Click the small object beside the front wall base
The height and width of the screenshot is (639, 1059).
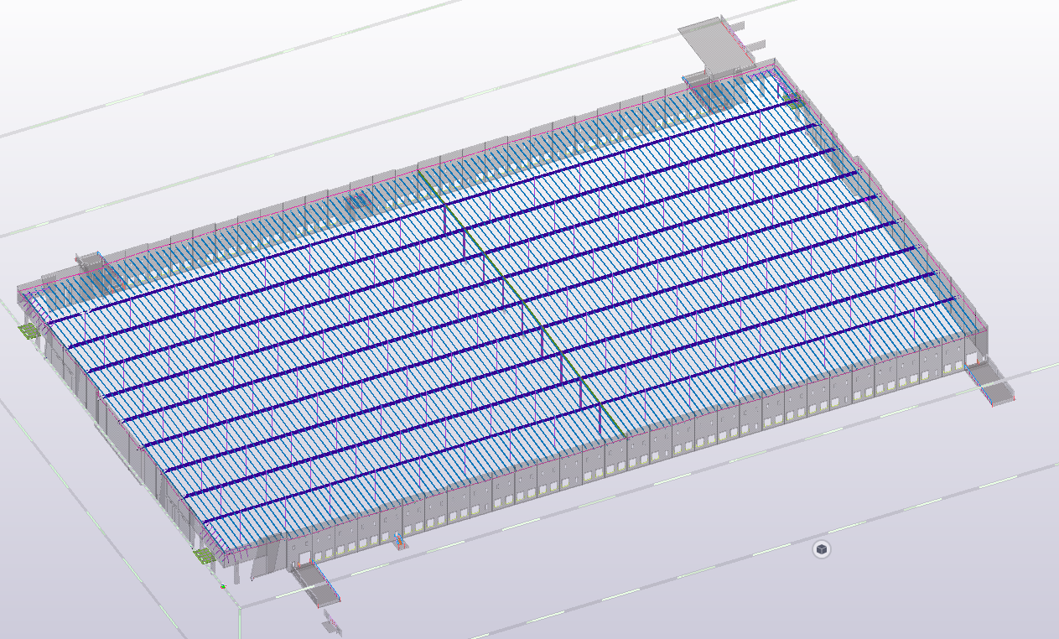point(402,543)
